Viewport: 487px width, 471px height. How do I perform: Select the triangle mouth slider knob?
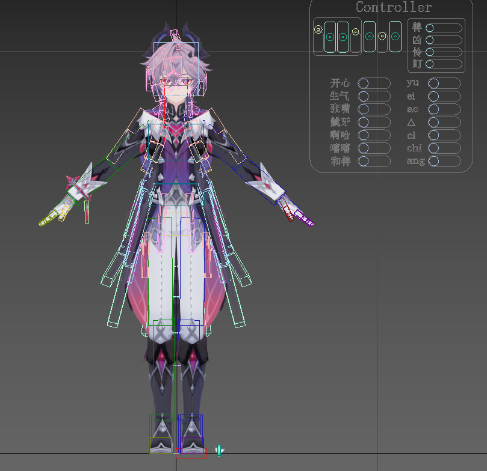point(433,123)
